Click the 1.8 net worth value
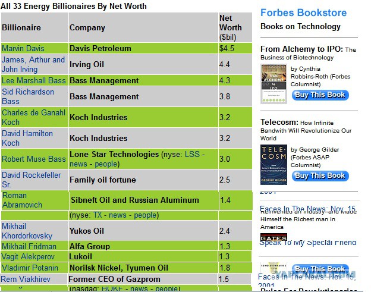The height and width of the screenshot is (292, 371). point(225,268)
